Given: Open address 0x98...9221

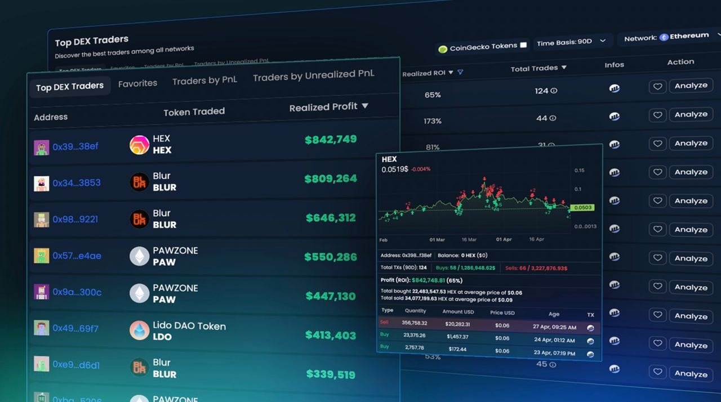Looking at the screenshot, I should pyautogui.click(x=75, y=220).
